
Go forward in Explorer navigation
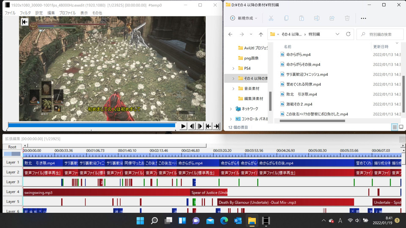242,34
